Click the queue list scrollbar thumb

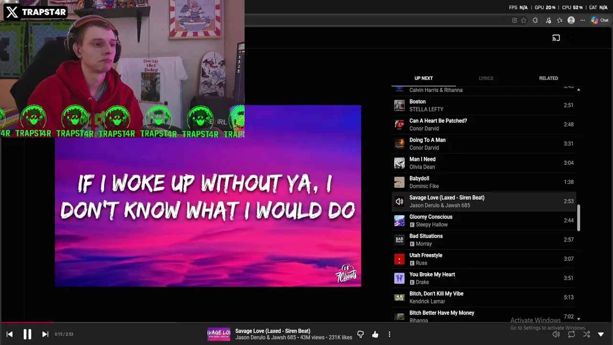pyautogui.click(x=579, y=218)
